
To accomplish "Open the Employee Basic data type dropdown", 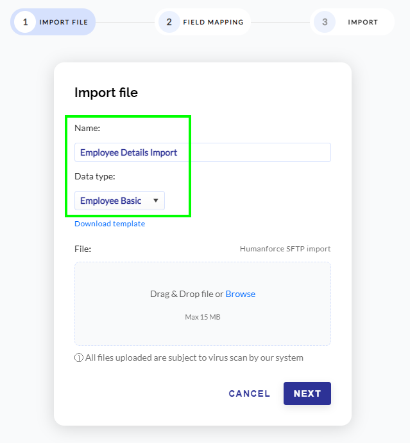I will click(110, 201).
